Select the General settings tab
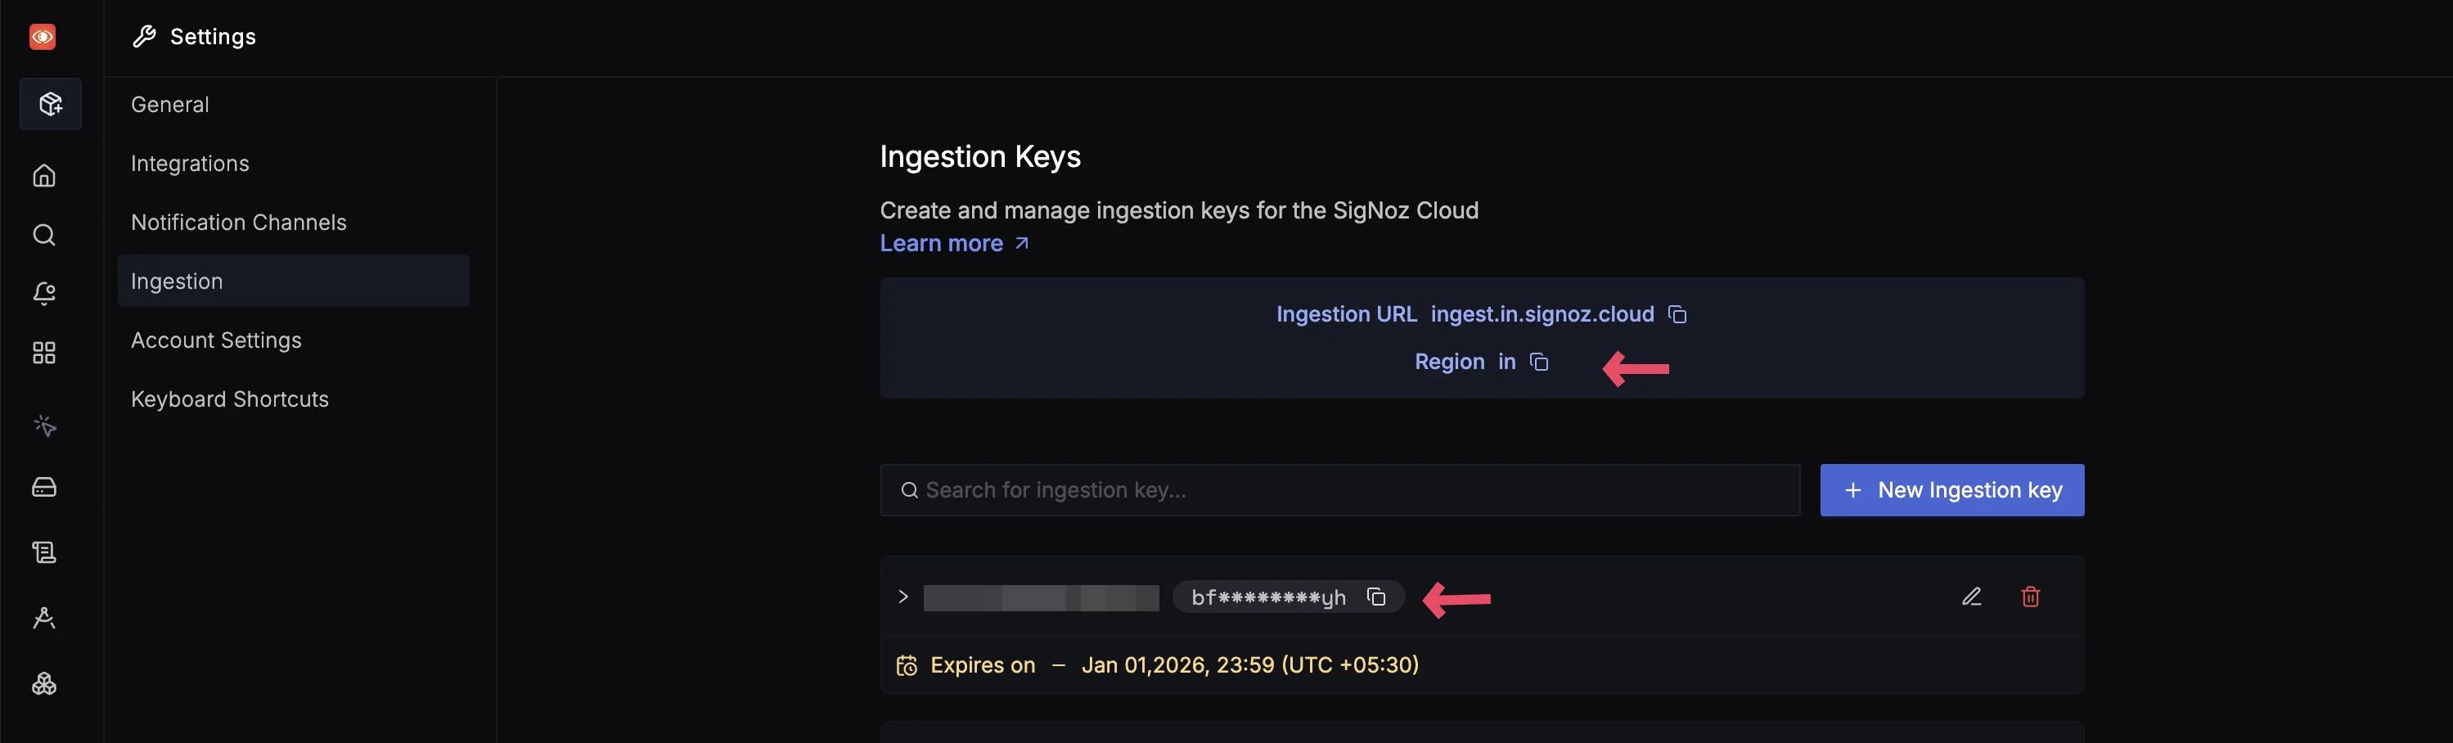2453x743 pixels. coord(170,105)
